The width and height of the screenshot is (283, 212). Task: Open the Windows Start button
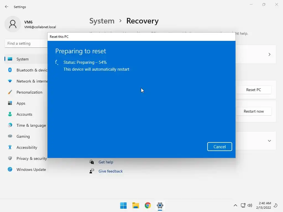click(x=124, y=205)
